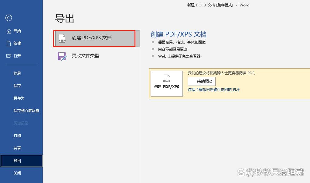Click the 保存 sidebar item
310x183 pixels.
[x=17, y=86]
